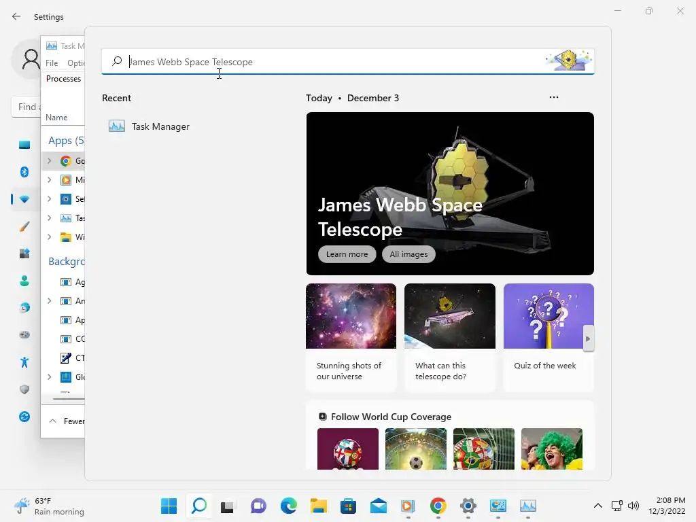This screenshot has width=696, height=522.
Task: Open Stunning shots of our universe card
Action: [351, 337]
